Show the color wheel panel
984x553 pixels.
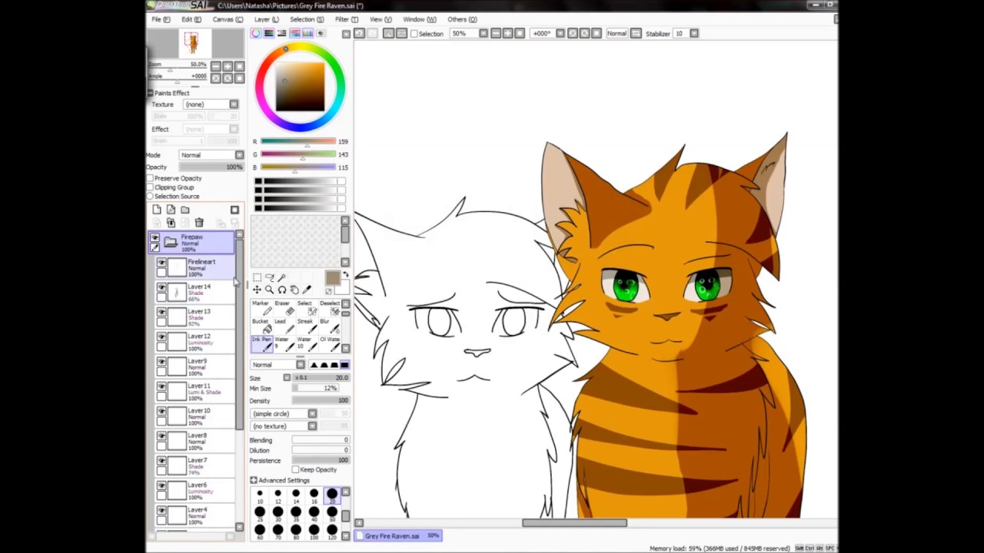pyautogui.click(x=256, y=33)
